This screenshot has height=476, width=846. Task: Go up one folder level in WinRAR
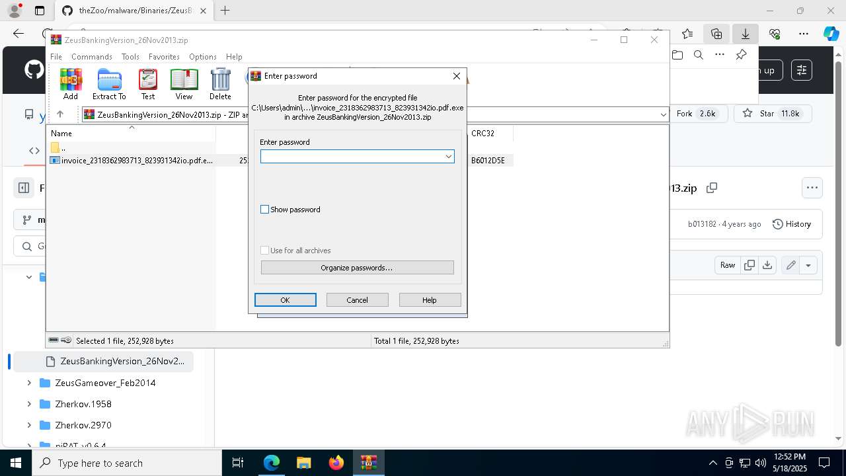point(60,114)
